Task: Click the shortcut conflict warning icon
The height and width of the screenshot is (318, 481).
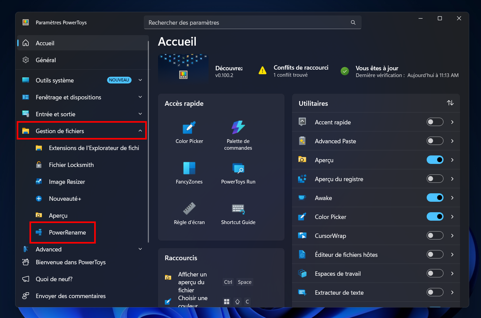Action: point(262,71)
